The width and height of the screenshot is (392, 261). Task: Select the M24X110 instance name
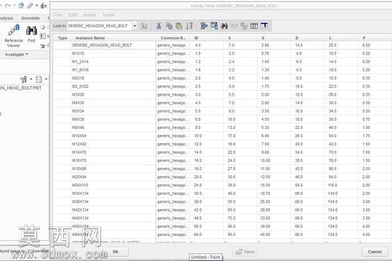point(80,185)
